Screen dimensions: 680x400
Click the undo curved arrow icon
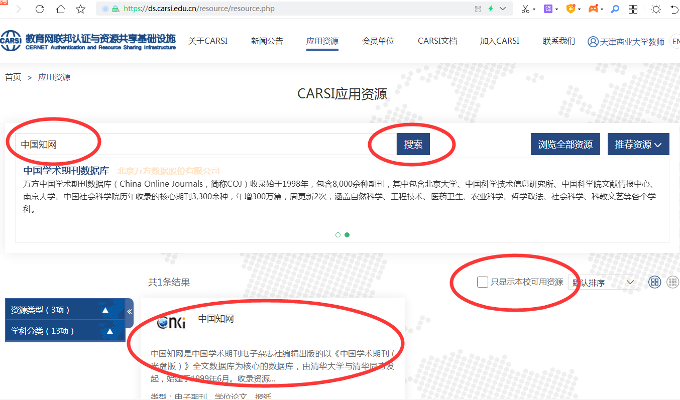click(x=674, y=9)
